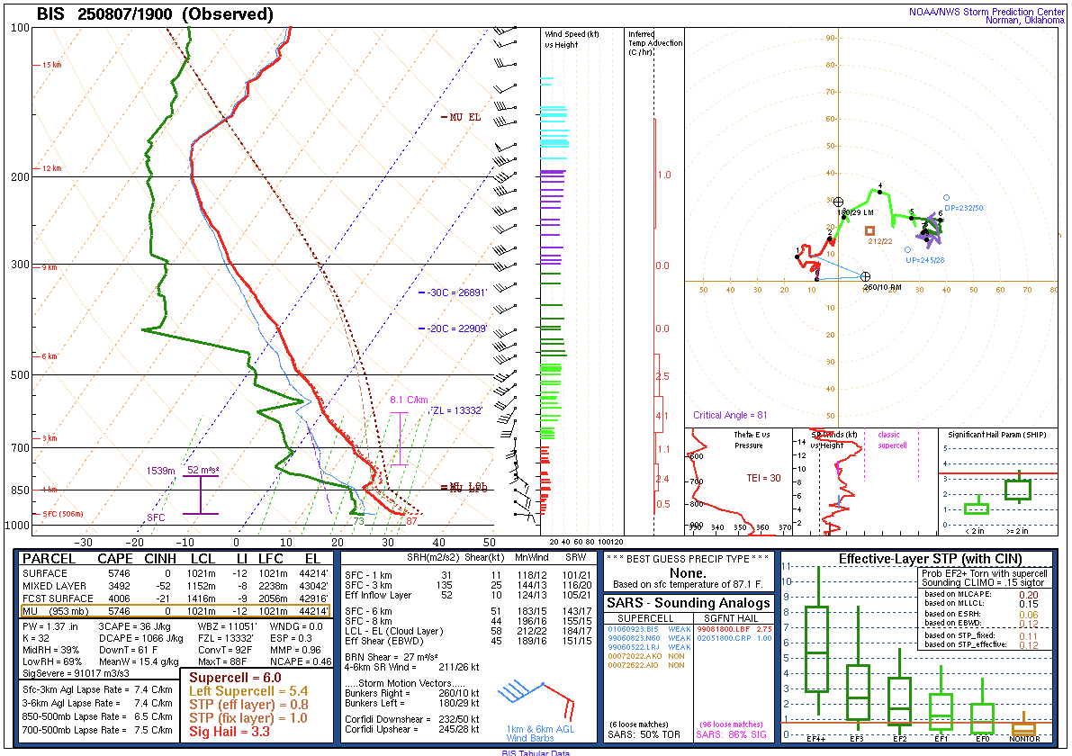Click the Critical Angle = 81 text

click(730, 415)
